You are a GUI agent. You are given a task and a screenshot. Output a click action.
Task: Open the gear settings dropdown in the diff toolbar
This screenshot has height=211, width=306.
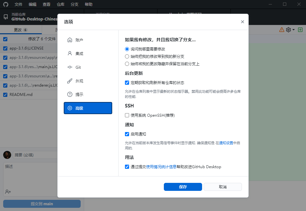pos(290,30)
